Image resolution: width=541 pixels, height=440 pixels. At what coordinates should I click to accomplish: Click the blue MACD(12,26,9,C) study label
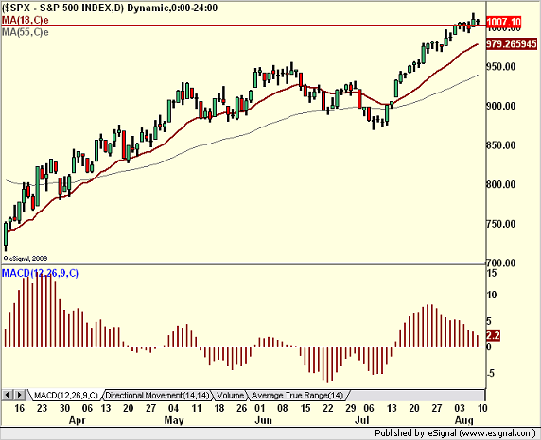[x=40, y=273]
